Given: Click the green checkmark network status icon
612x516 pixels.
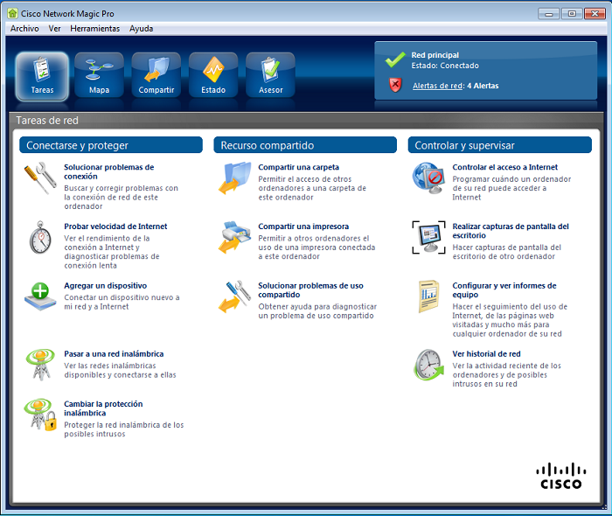Looking at the screenshot, I should (395, 59).
